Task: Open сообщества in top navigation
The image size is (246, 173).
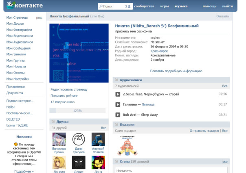Action: (x=144, y=6)
